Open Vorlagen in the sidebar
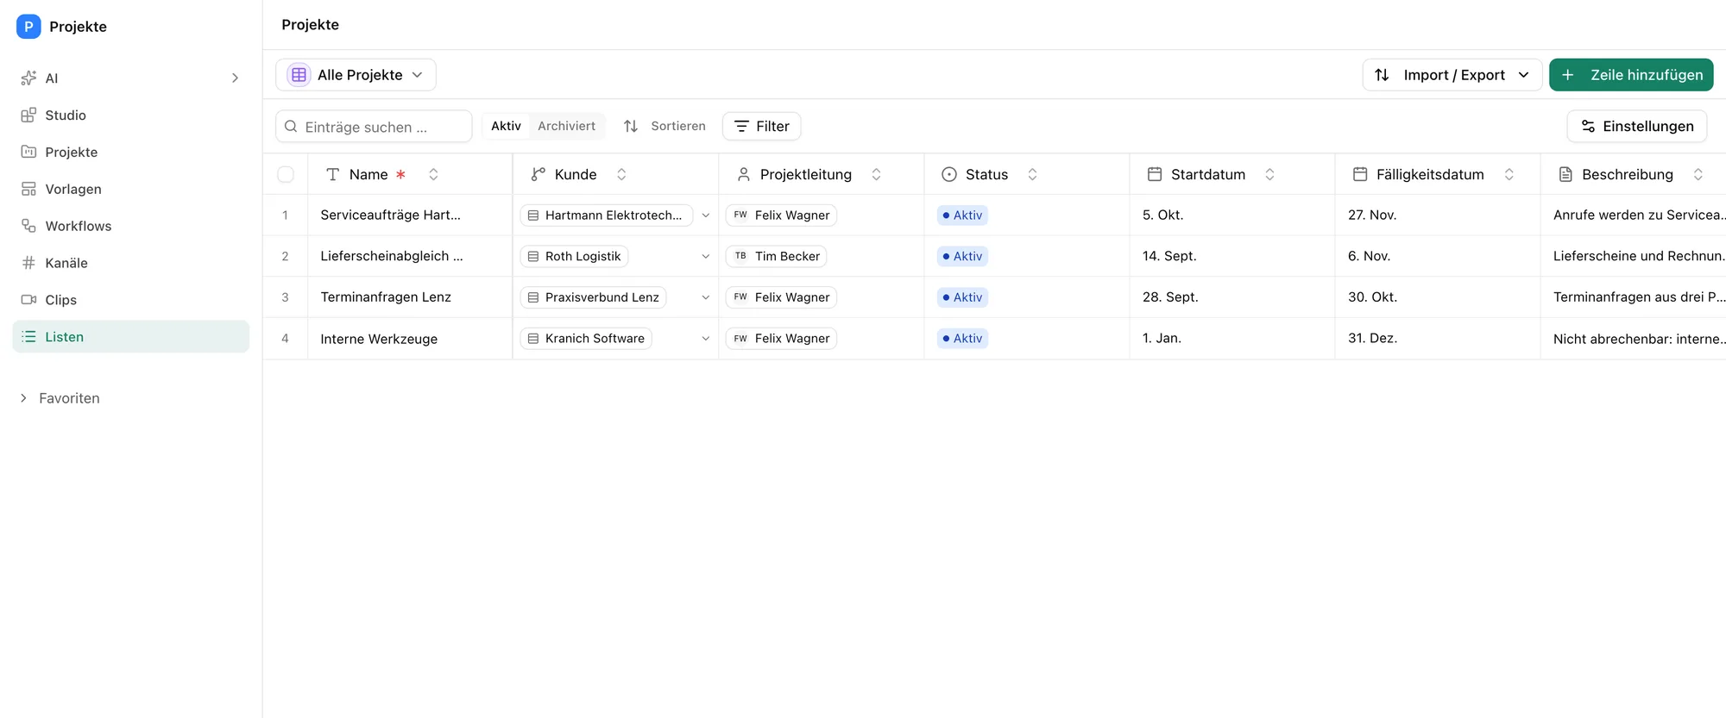This screenshot has height=718, width=1726. point(130,189)
